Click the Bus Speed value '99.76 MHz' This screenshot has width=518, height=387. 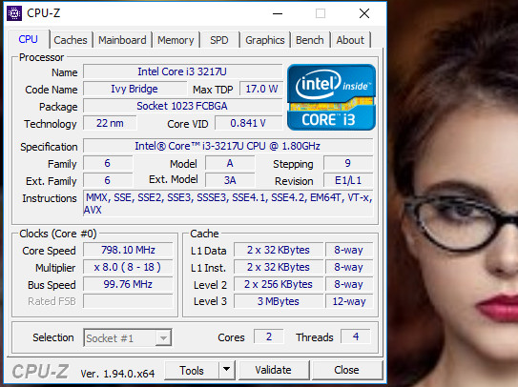tap(128, 284)
